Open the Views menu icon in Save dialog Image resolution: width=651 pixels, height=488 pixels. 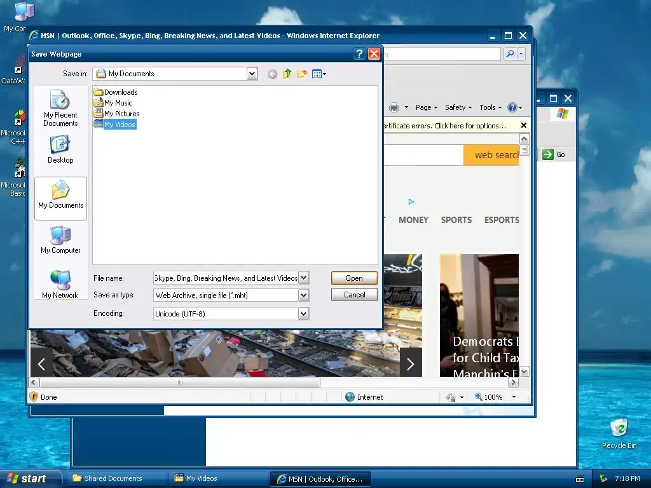pyautogui.click(x=319, y=74)
